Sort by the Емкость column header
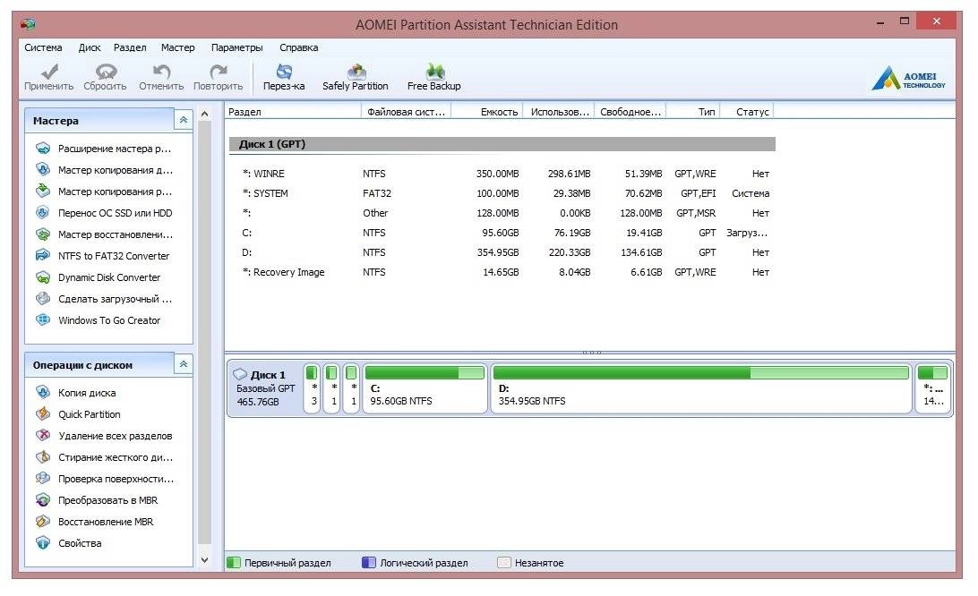Screen dimensions: 978x596 (x=486, y=112)
